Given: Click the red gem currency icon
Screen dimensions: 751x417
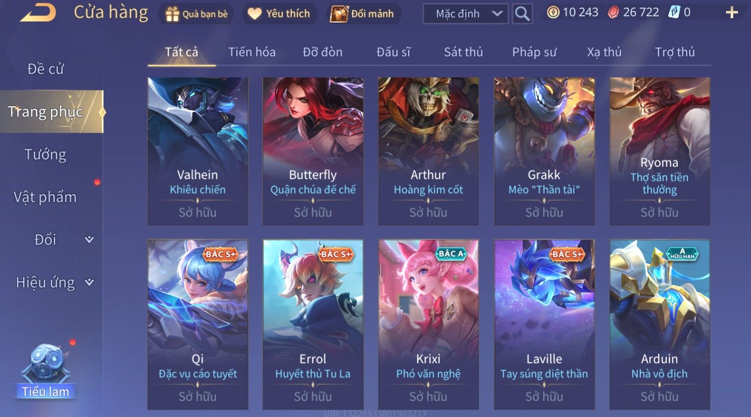Looking at the screenshot, I should 613,12.
